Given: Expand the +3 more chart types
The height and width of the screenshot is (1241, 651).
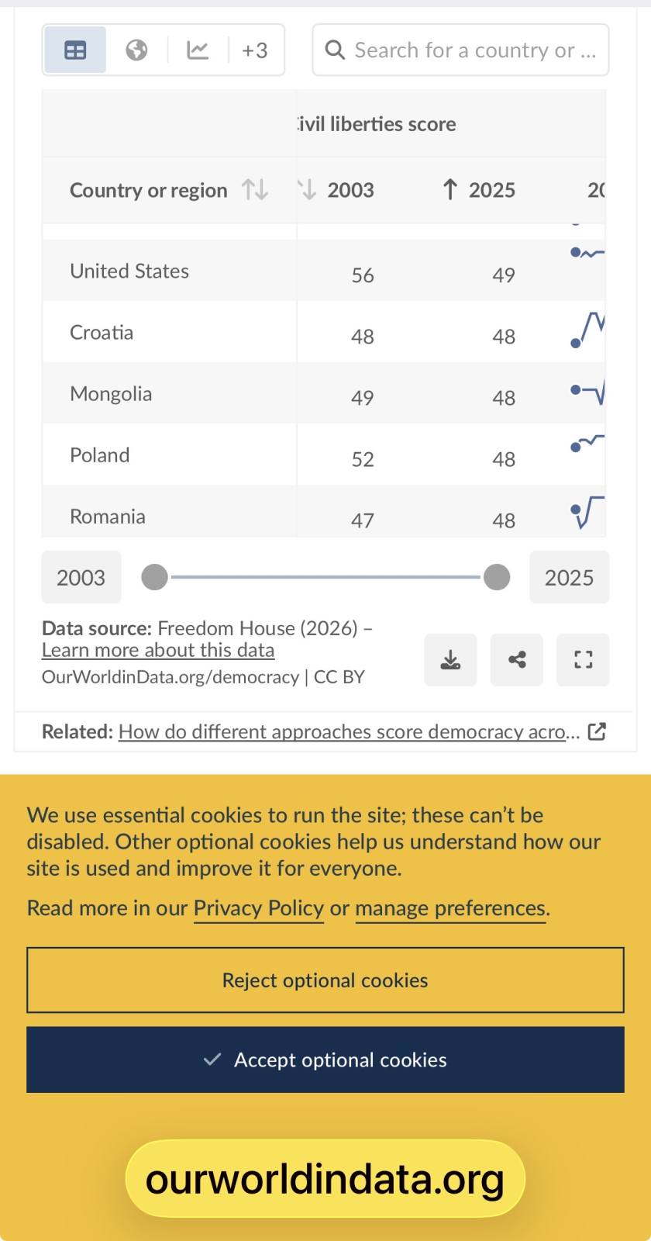Looking at the screenshot, I should pyautogui.click(x=254, y=50).
